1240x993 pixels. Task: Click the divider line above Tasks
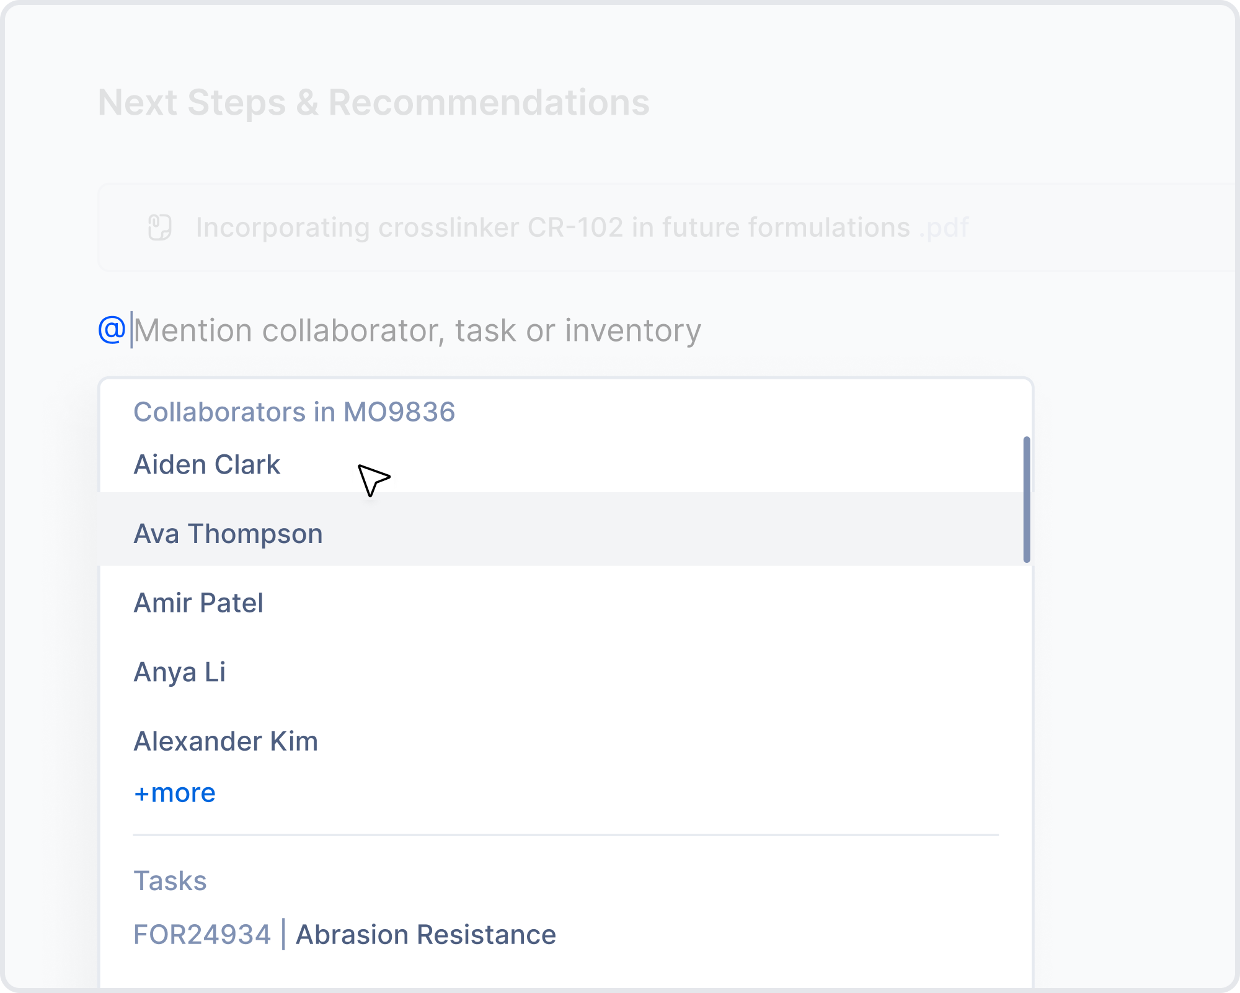click(x=565, y=835)
